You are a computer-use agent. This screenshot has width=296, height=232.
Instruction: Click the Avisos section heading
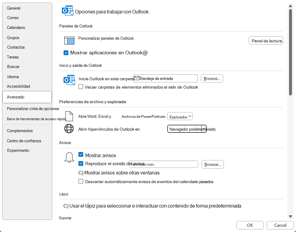pyautogui.click(x=65, y=143)
